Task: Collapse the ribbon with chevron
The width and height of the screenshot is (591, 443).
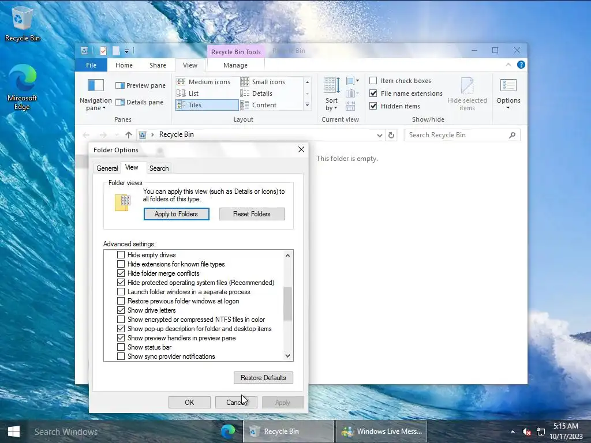Action: point(508,65)
